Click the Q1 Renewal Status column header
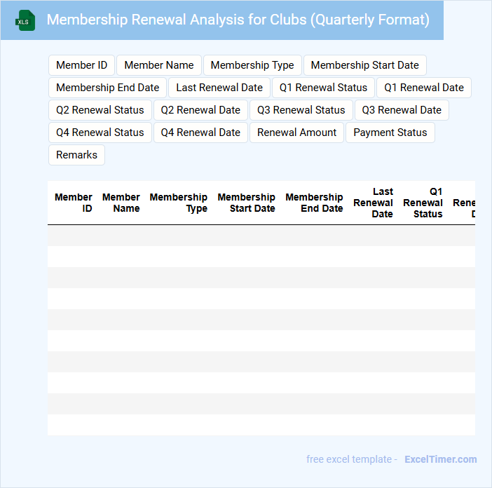This screenshot has width=492, height=488. pyautogui.click(x=423, y=203)
